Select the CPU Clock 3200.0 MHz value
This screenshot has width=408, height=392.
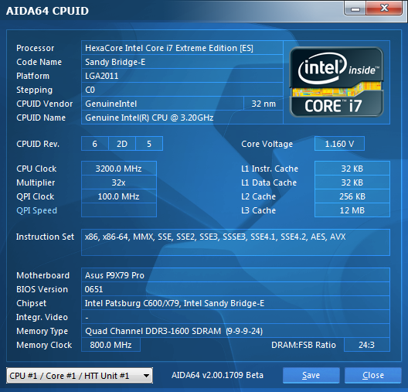(119, 169)
